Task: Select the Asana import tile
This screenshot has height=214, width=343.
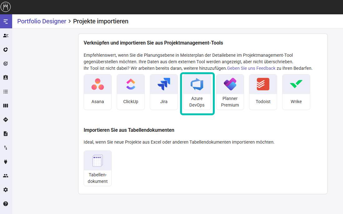Action: (x=98, y=92)
